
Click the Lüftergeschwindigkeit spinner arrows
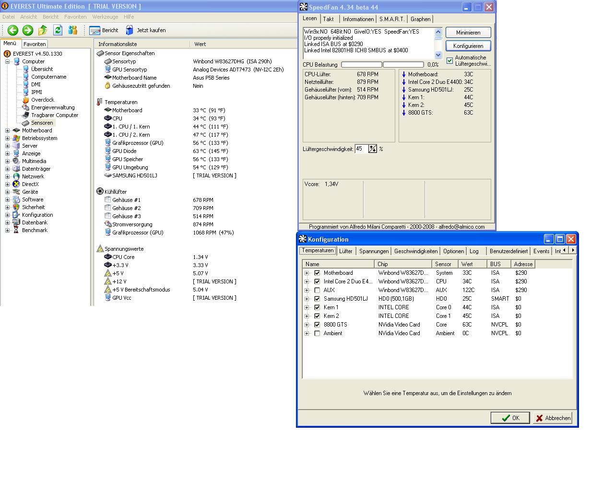373,149
